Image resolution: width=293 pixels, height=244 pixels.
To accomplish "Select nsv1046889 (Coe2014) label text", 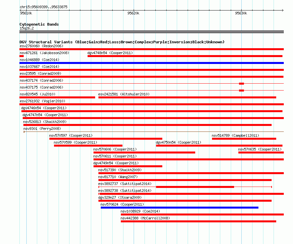I will pos(40,60).
